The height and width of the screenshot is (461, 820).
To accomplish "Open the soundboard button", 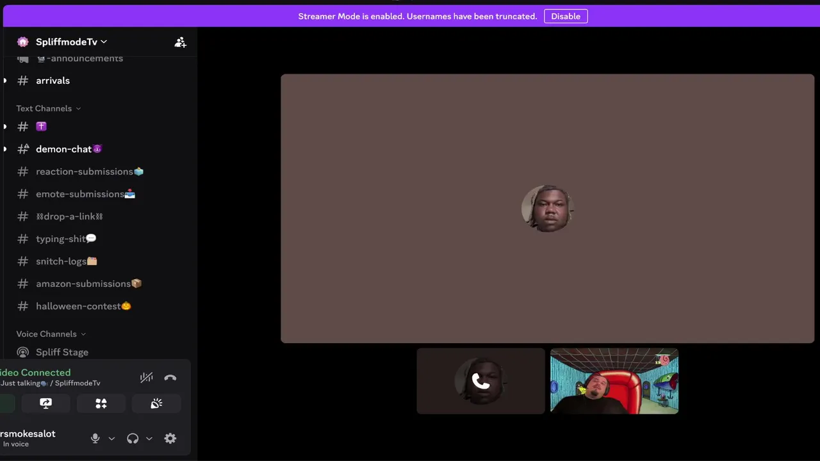I will pyautogui.click(x=156, y=403).
